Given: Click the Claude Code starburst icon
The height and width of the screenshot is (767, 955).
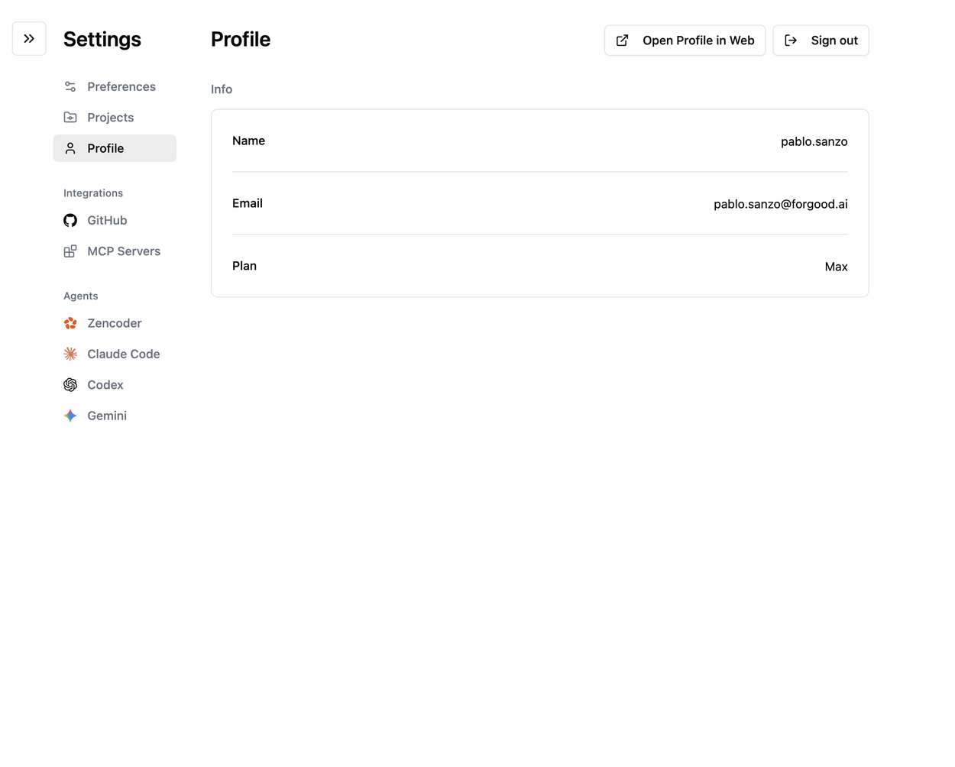Looking at the screenshot, I should click(70, 354).
